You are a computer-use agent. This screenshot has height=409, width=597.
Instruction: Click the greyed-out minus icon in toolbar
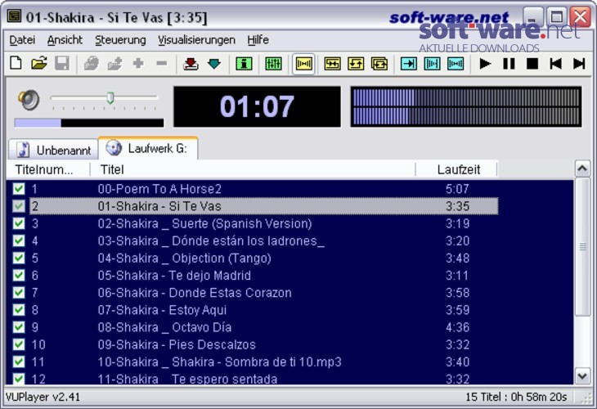coord(161,63)
